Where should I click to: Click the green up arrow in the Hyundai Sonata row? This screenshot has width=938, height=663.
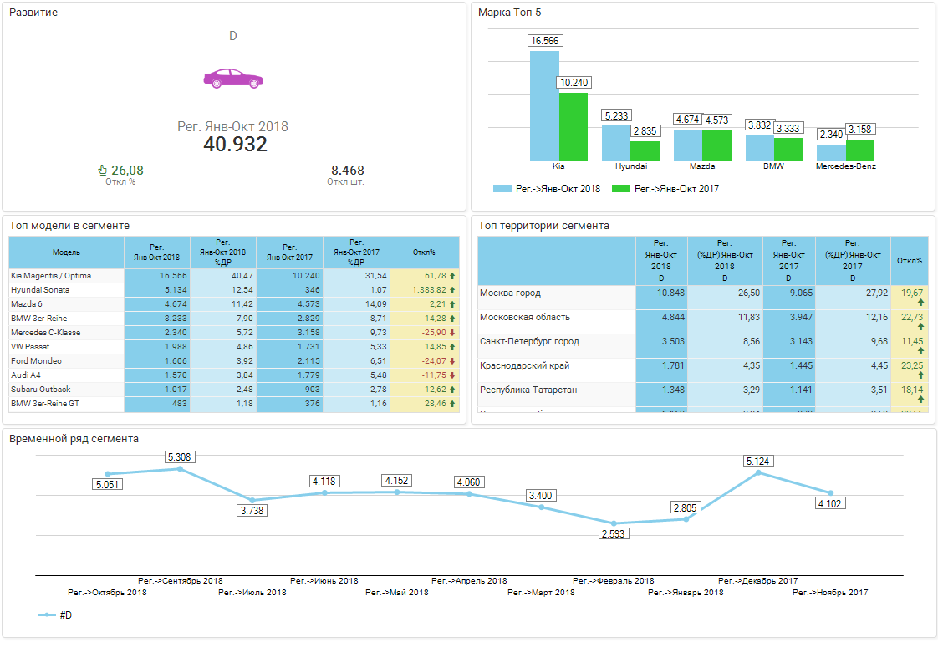pos(452,290)
